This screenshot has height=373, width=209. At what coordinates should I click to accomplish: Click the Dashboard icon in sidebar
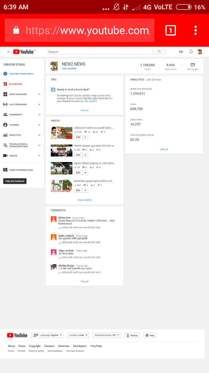tap(5, 84)
